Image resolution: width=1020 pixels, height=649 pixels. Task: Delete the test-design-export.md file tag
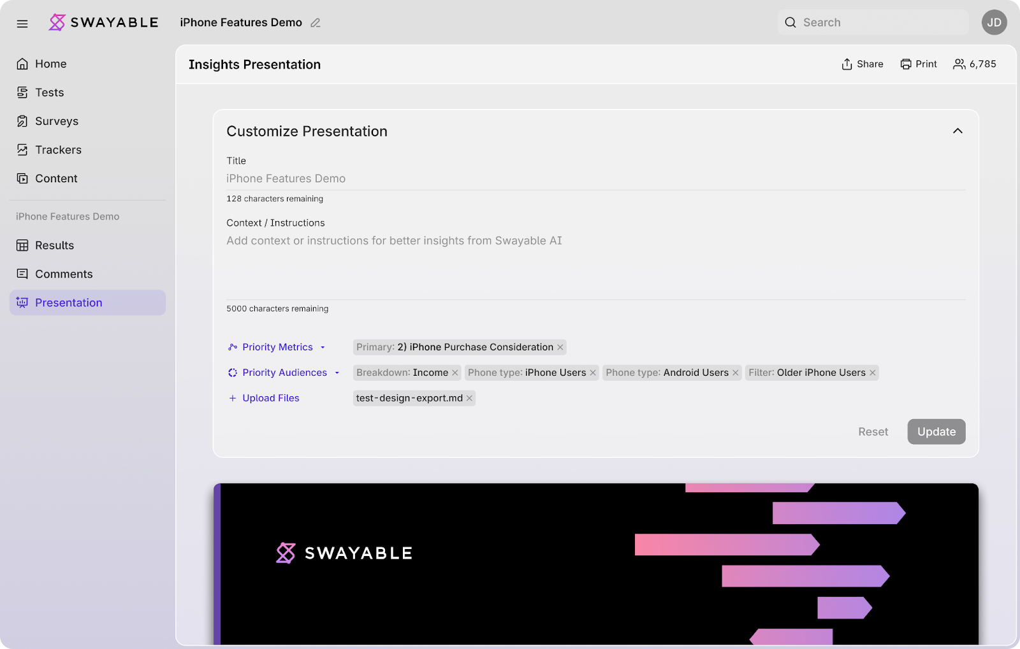click(469, 398)
